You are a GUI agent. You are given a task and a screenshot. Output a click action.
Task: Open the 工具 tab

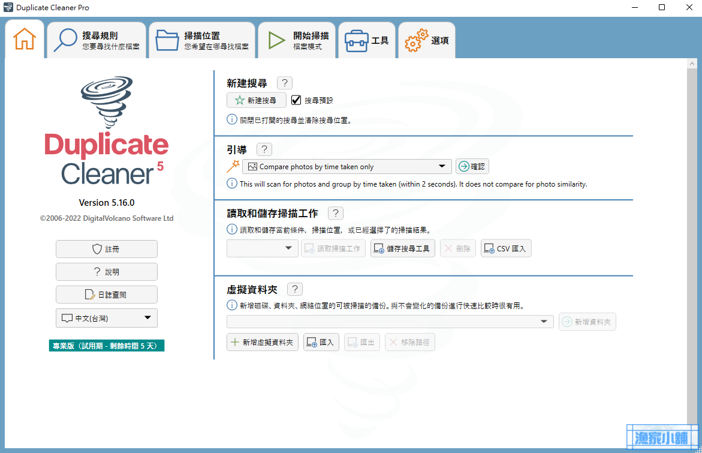pyautogui.click(x=367, y=40)
